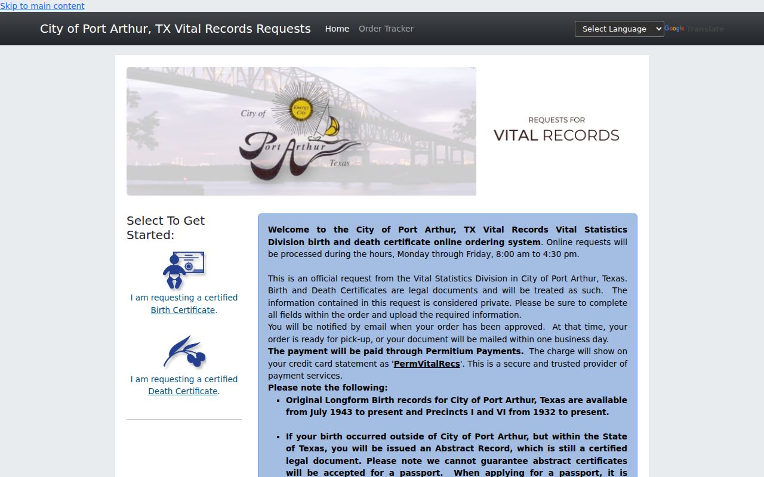Click the Abstract Record bullet paragraph
The height and width of the screenshot is (477, 764).
coord(457,454)
